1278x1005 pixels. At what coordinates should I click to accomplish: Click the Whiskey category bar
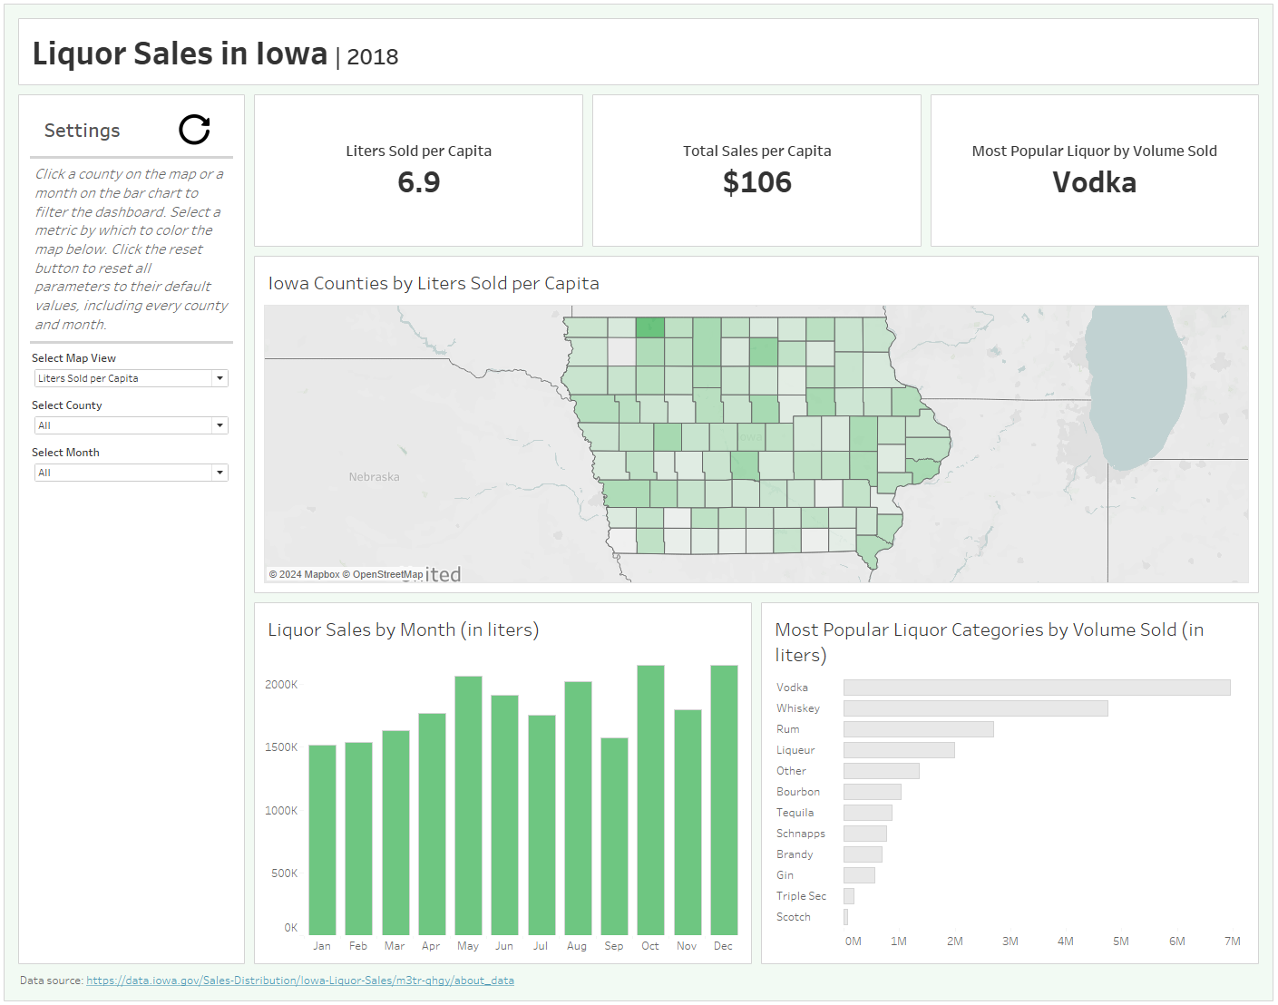[x=975, y=708]
